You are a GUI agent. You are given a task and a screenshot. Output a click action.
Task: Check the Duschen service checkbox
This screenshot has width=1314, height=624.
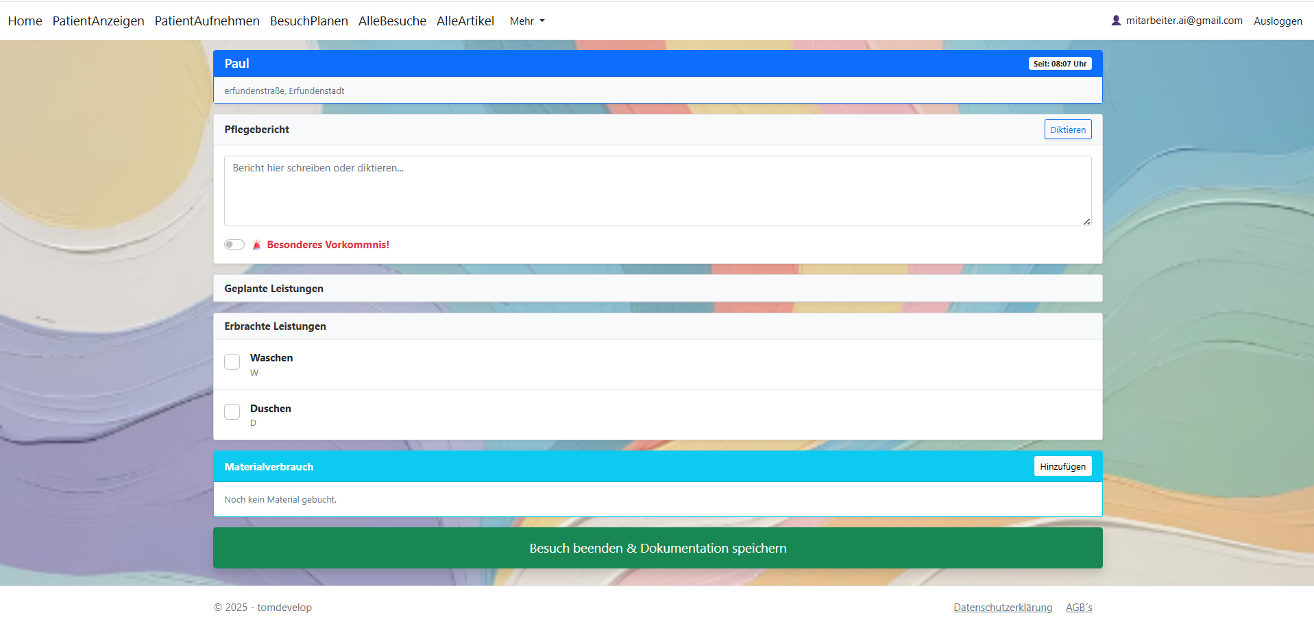click(x=232, y=411)
